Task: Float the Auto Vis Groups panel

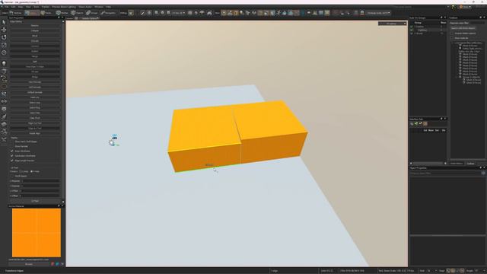Action: (x=441, y=18)
